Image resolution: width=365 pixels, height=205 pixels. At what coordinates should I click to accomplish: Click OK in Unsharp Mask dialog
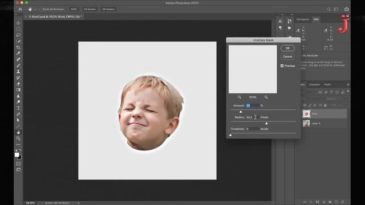pyautogui.click(x=287, y=48)
